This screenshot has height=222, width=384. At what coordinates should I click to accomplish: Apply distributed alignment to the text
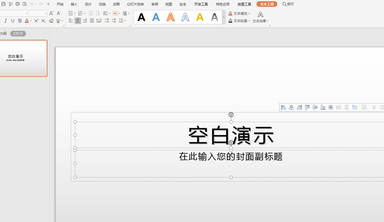pos(99,21)
